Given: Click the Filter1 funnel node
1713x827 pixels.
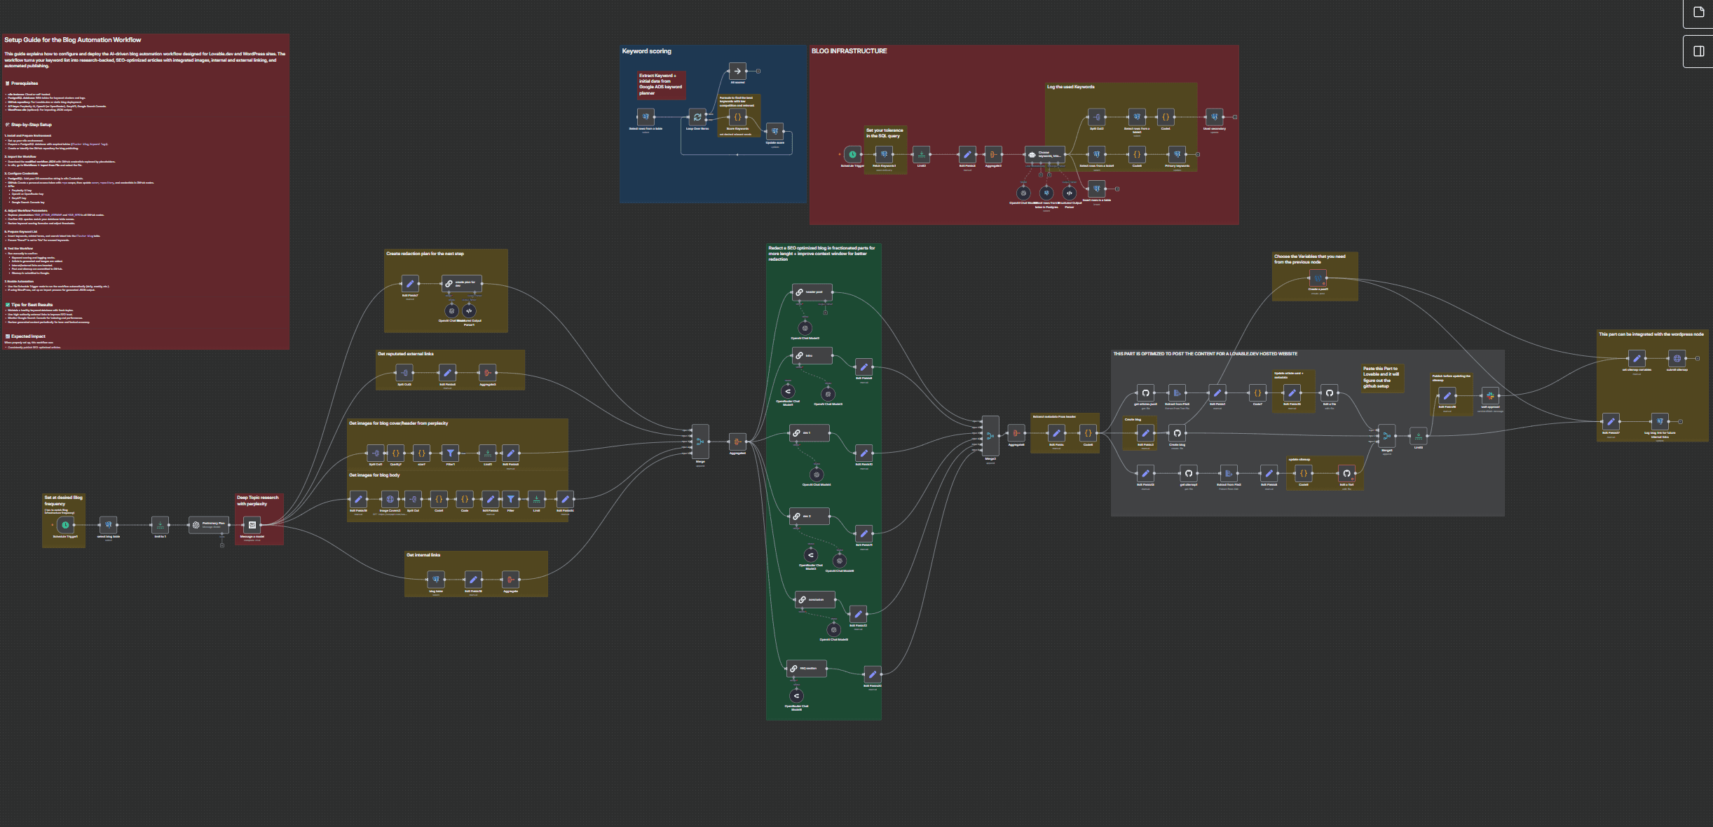Looking at the screenshot, I should 451,453.
